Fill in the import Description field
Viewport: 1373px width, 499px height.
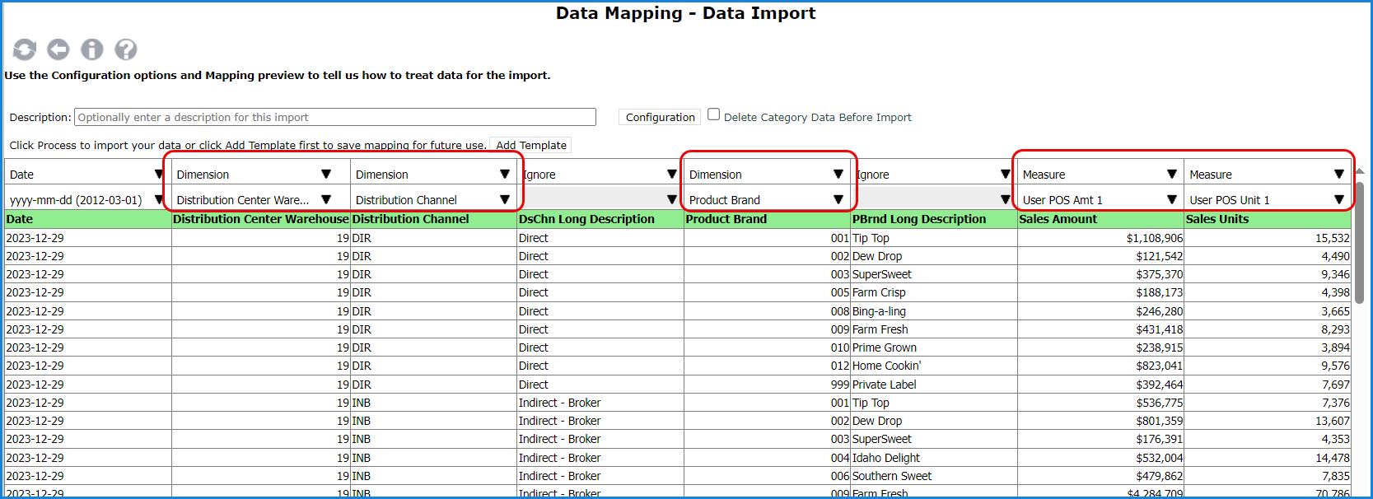[x=335, y=117]
